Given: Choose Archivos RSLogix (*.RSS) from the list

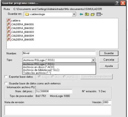Looking at the screenshot, I should tap(59, 64).
